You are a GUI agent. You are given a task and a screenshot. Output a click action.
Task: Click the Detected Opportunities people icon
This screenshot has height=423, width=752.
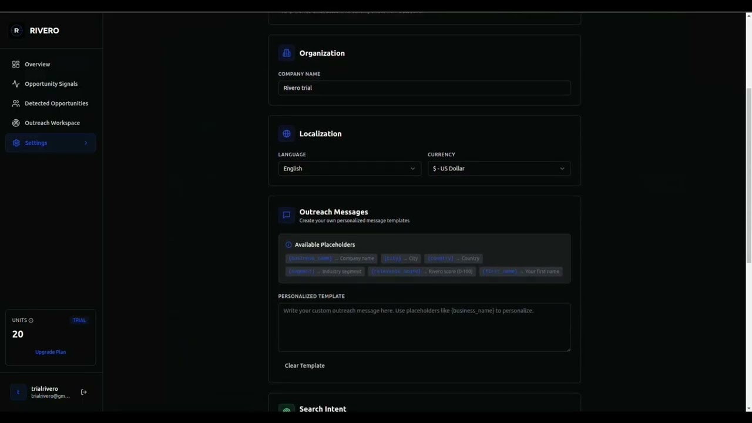(x=16, y=103)
